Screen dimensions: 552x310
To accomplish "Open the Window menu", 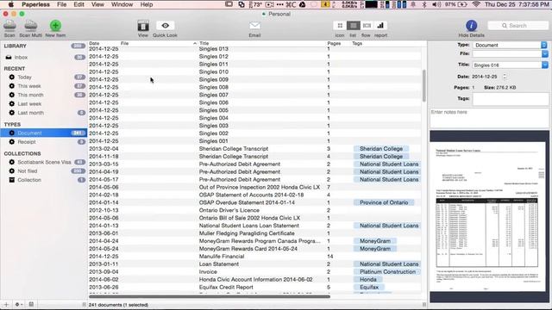I will 122,4.
